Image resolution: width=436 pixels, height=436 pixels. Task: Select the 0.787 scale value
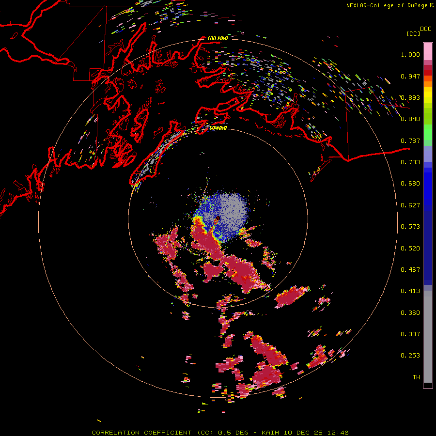(x=410, y=140)
